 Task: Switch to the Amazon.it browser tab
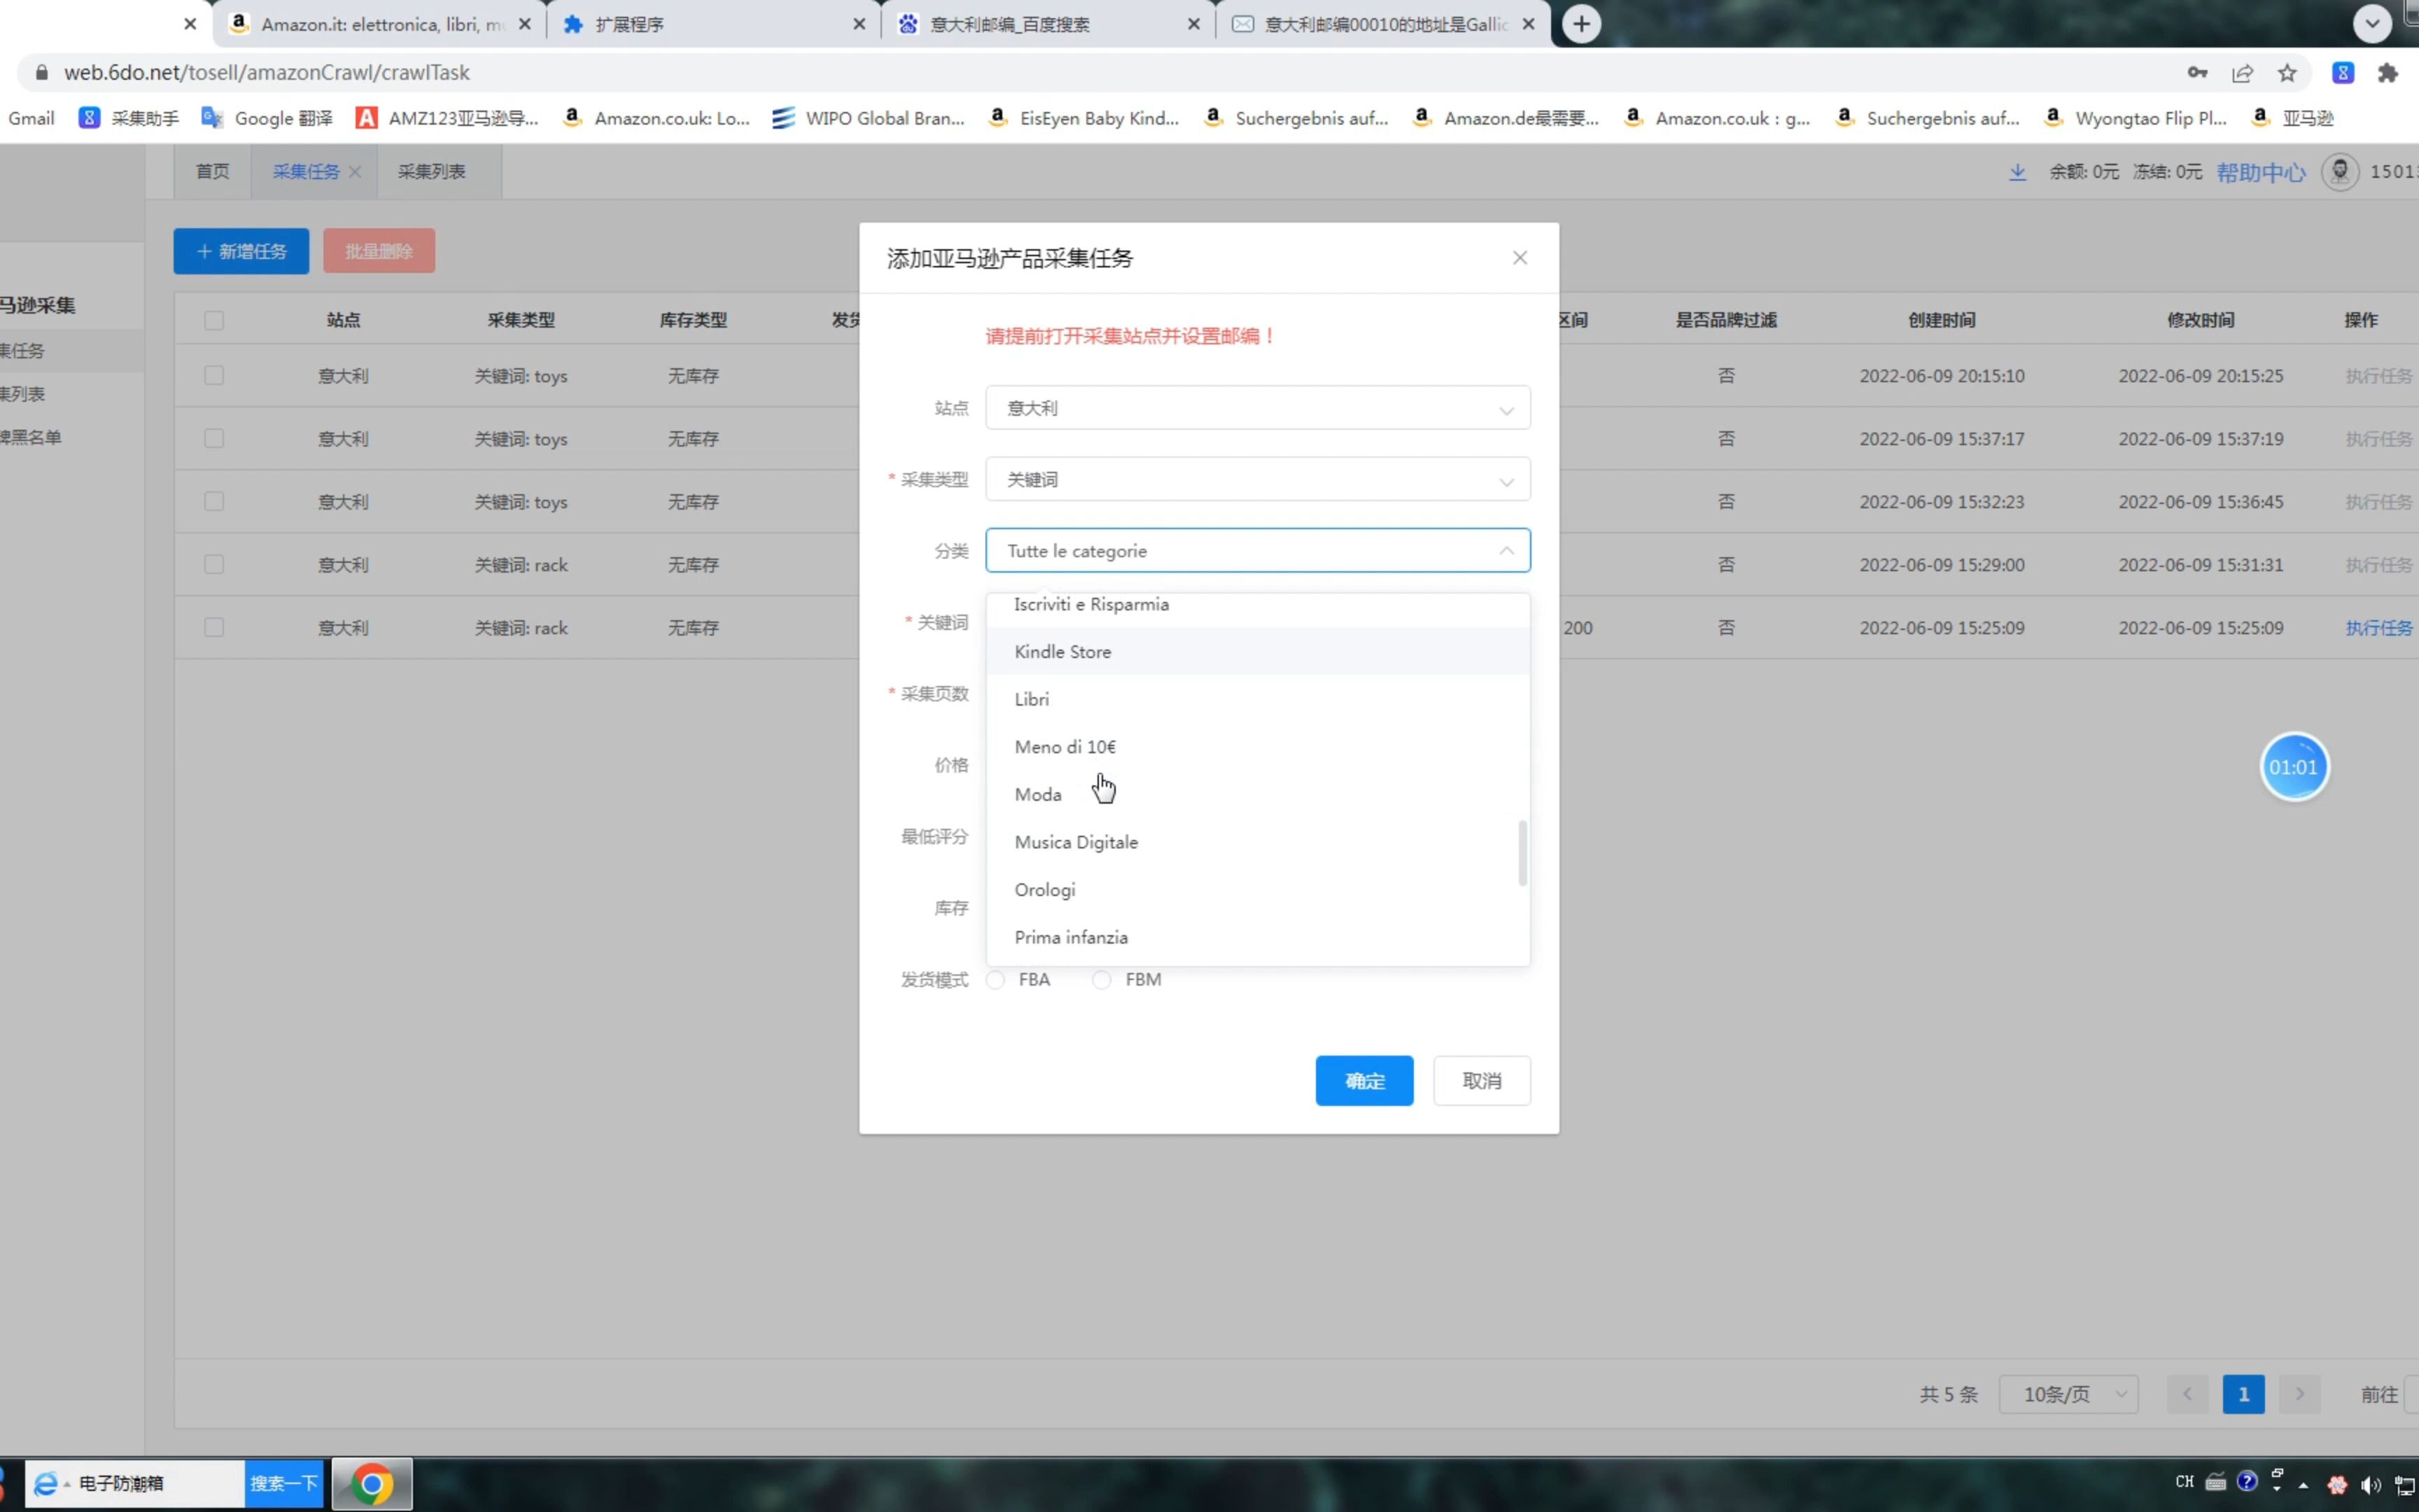(x=380, y=24)
